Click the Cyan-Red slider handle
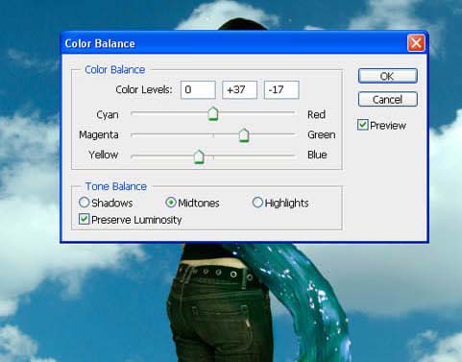462x362 pixels. (x=213, y=114)
